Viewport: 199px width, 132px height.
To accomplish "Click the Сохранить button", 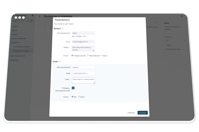I will coord(143,113).
